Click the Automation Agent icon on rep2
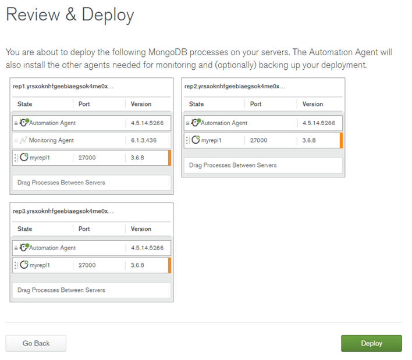The width and height of the screenshot is (412, 360). pyautogui.click(x=196, y=122)
